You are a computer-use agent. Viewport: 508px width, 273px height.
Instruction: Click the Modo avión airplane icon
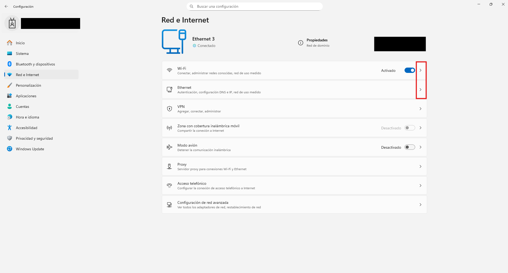[x=169, y=147]
